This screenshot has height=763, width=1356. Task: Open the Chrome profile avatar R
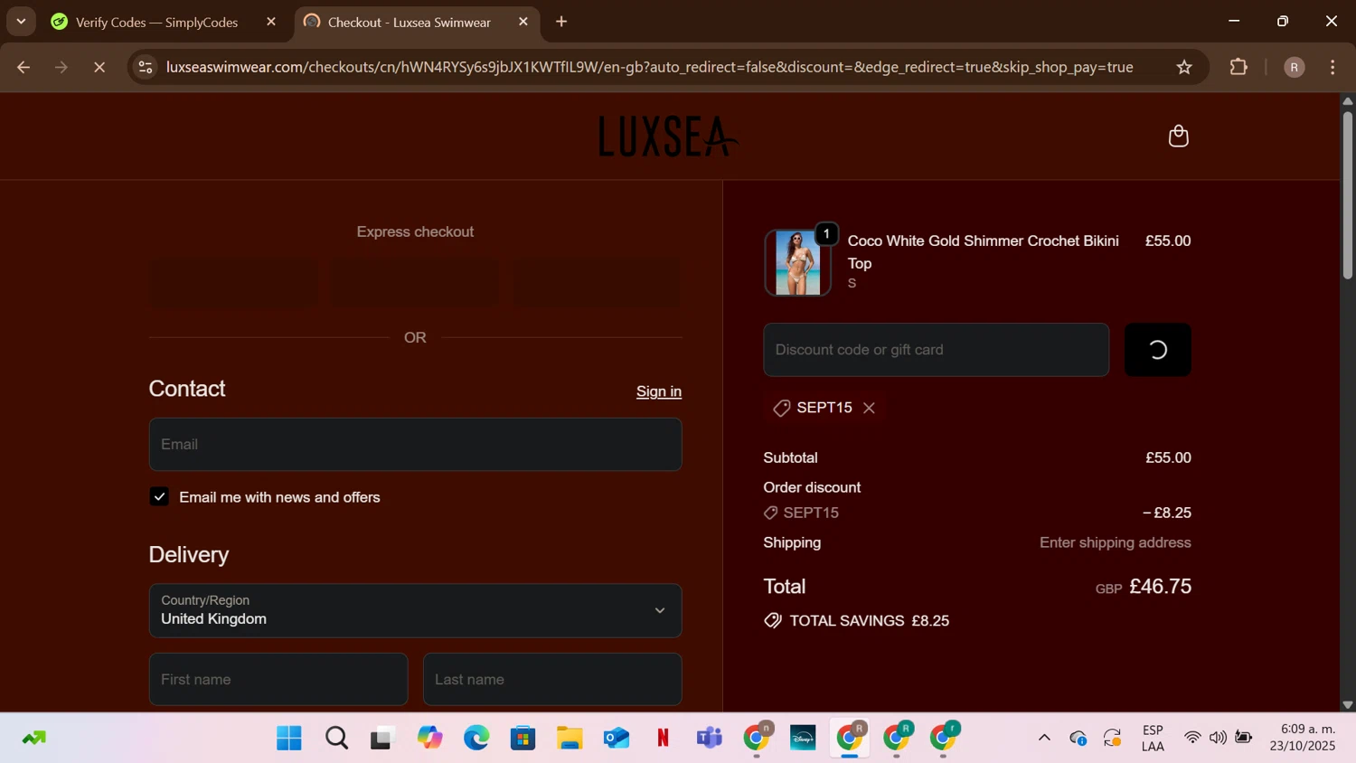click(1295, 67)
